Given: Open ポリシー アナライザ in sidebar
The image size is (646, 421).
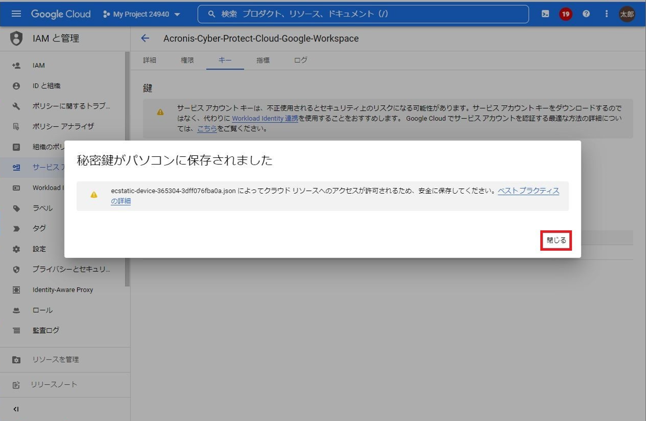Looking at the screenshot, I should tap(62, 126).
